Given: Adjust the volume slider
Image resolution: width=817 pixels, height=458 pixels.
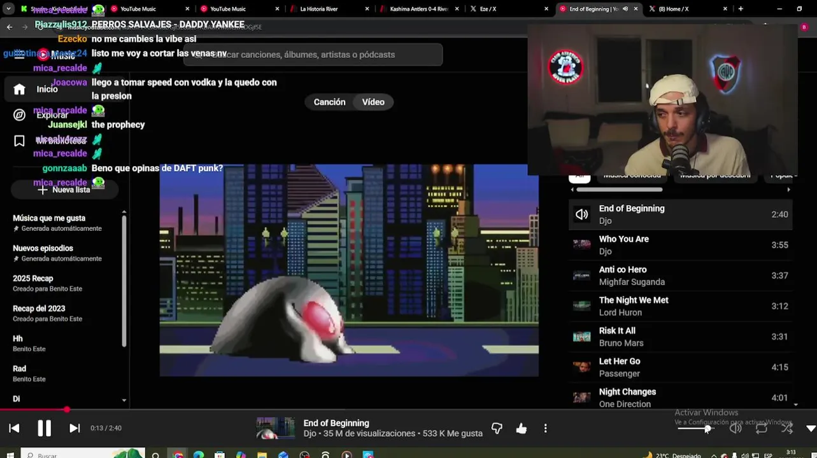Looking at the screenshot, I should (x=695, y=429).
